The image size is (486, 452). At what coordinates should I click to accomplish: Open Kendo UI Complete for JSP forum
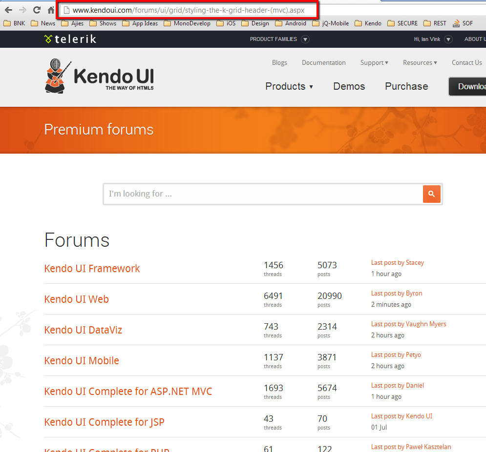coord(105,422)
